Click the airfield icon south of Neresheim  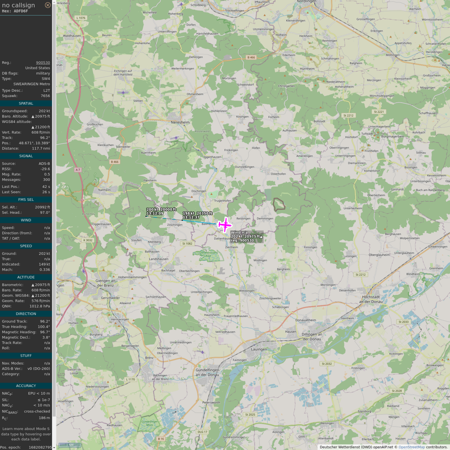[176, 138]
